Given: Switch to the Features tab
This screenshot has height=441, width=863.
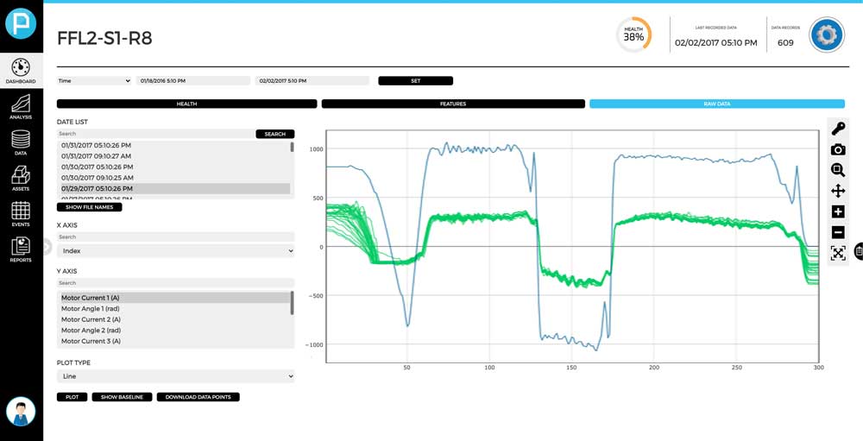Looking at the screenshot, I should [452, 104].
